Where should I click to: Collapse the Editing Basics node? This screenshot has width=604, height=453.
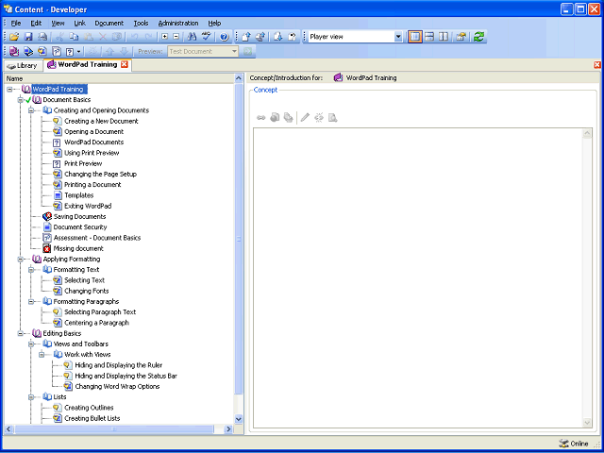20,333
